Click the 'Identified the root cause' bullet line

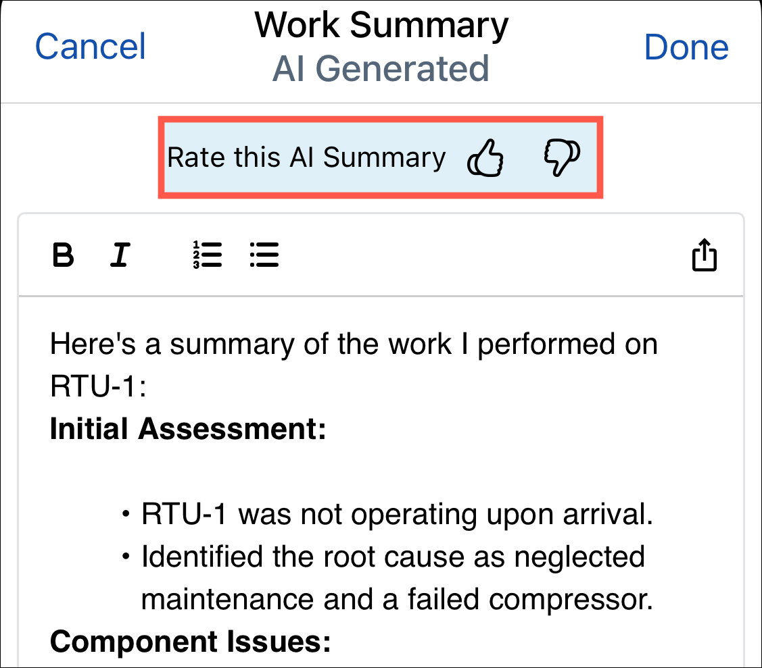pos(392,557)
